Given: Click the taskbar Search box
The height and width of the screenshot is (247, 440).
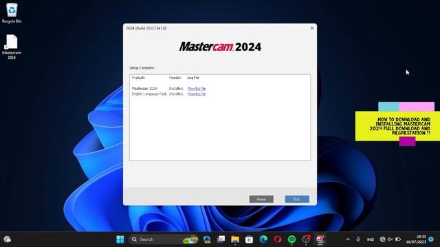Looking at the screenshot, I should tap(164, 239).
